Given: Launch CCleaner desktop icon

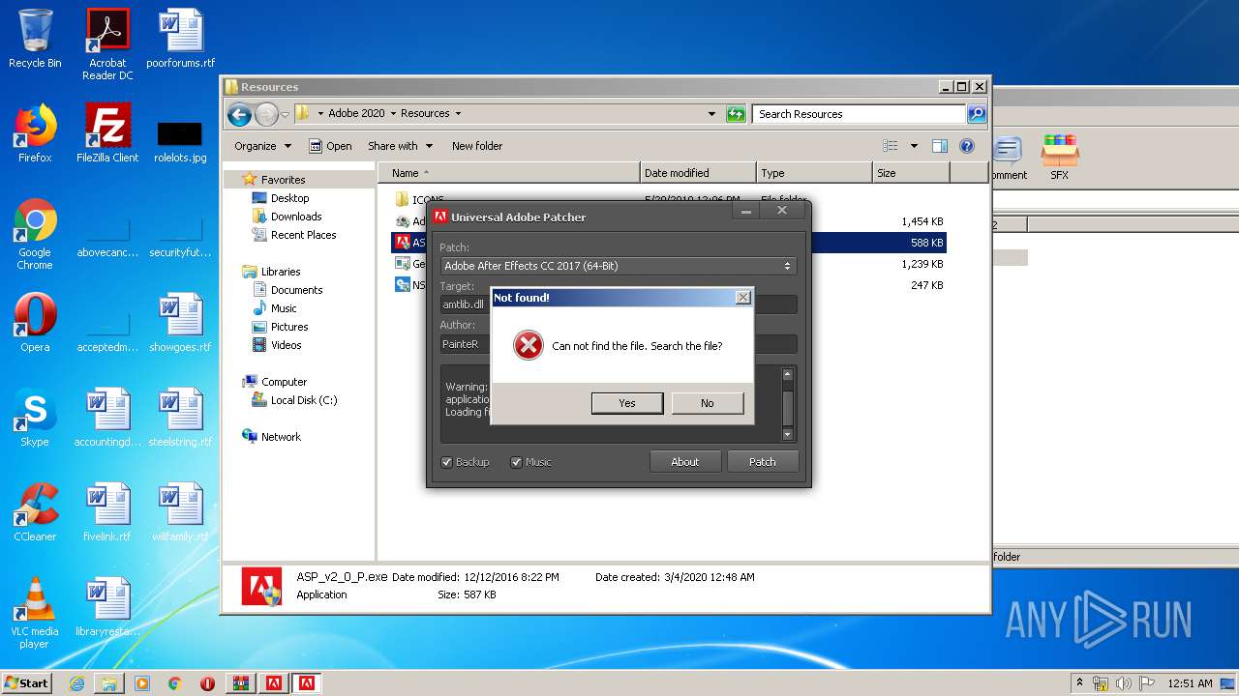Looking at the screenshot, I should (35, 512).
